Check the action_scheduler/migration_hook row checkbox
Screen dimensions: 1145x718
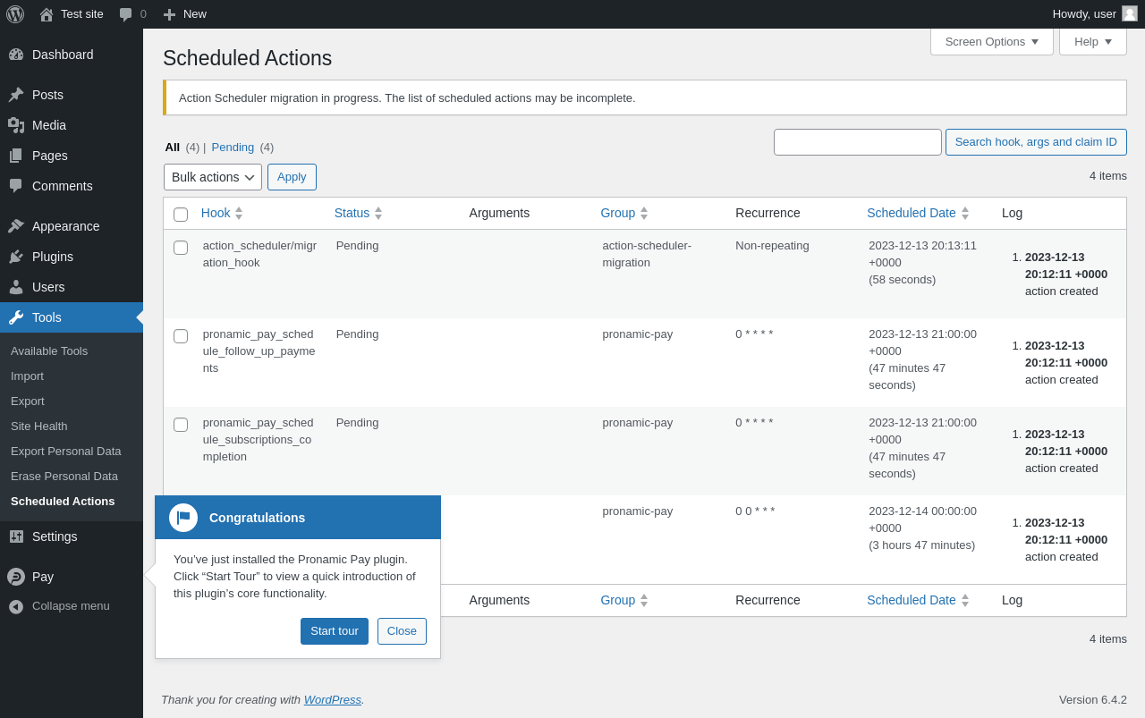(181, 248)
